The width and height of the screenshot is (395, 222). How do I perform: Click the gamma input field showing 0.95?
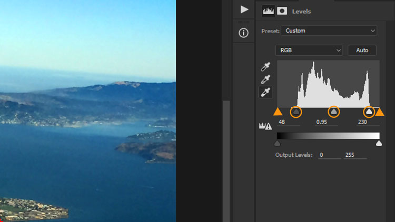327,122
